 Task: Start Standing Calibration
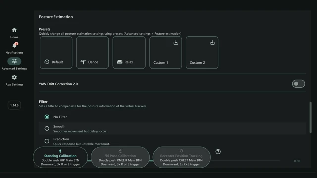click(60, 157)
